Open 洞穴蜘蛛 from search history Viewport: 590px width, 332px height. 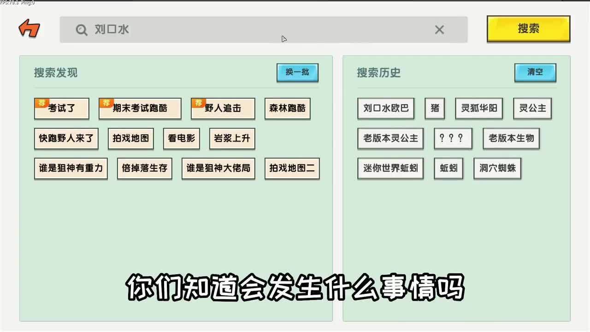(x=497, y=168)
